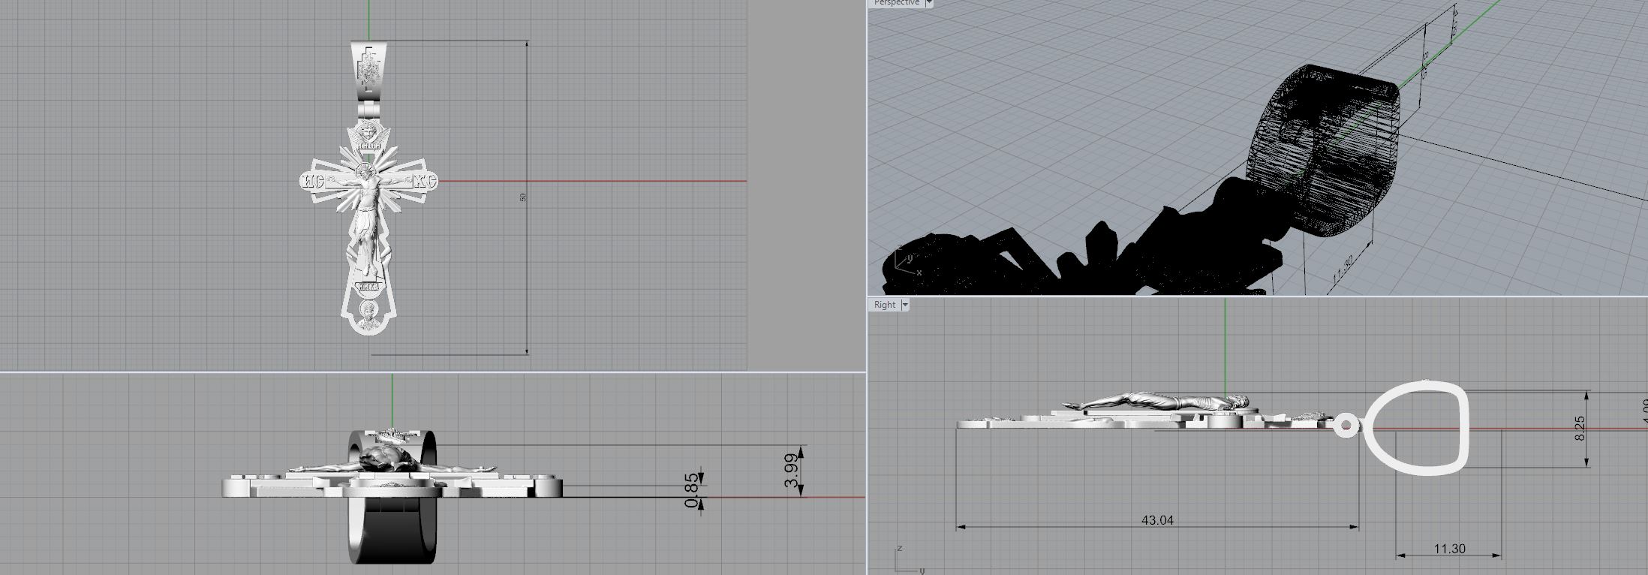Select the 0.85 dimension text

(692, 491)
